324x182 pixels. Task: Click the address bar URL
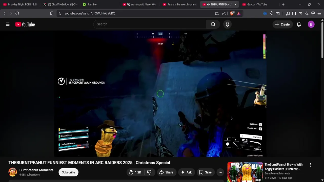coord(90,13)
